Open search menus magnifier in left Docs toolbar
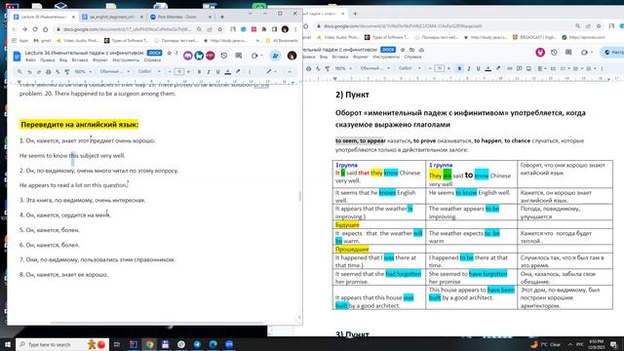 point(19,72)
